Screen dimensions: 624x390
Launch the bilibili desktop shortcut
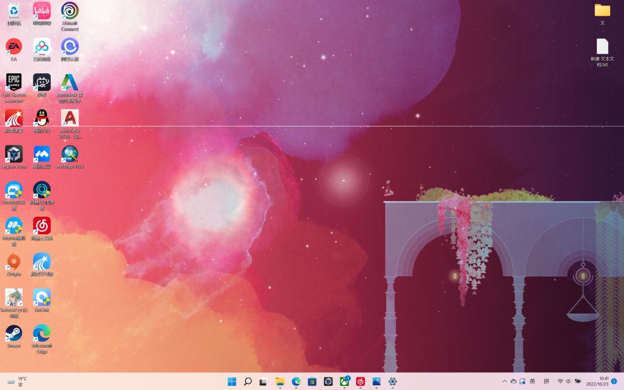[42, 13]
